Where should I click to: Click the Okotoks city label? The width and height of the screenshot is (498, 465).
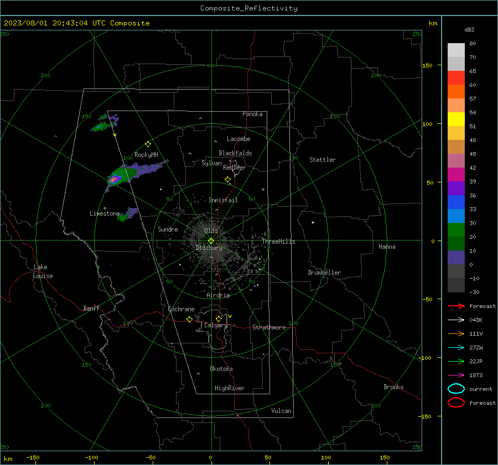coord(221,369)
